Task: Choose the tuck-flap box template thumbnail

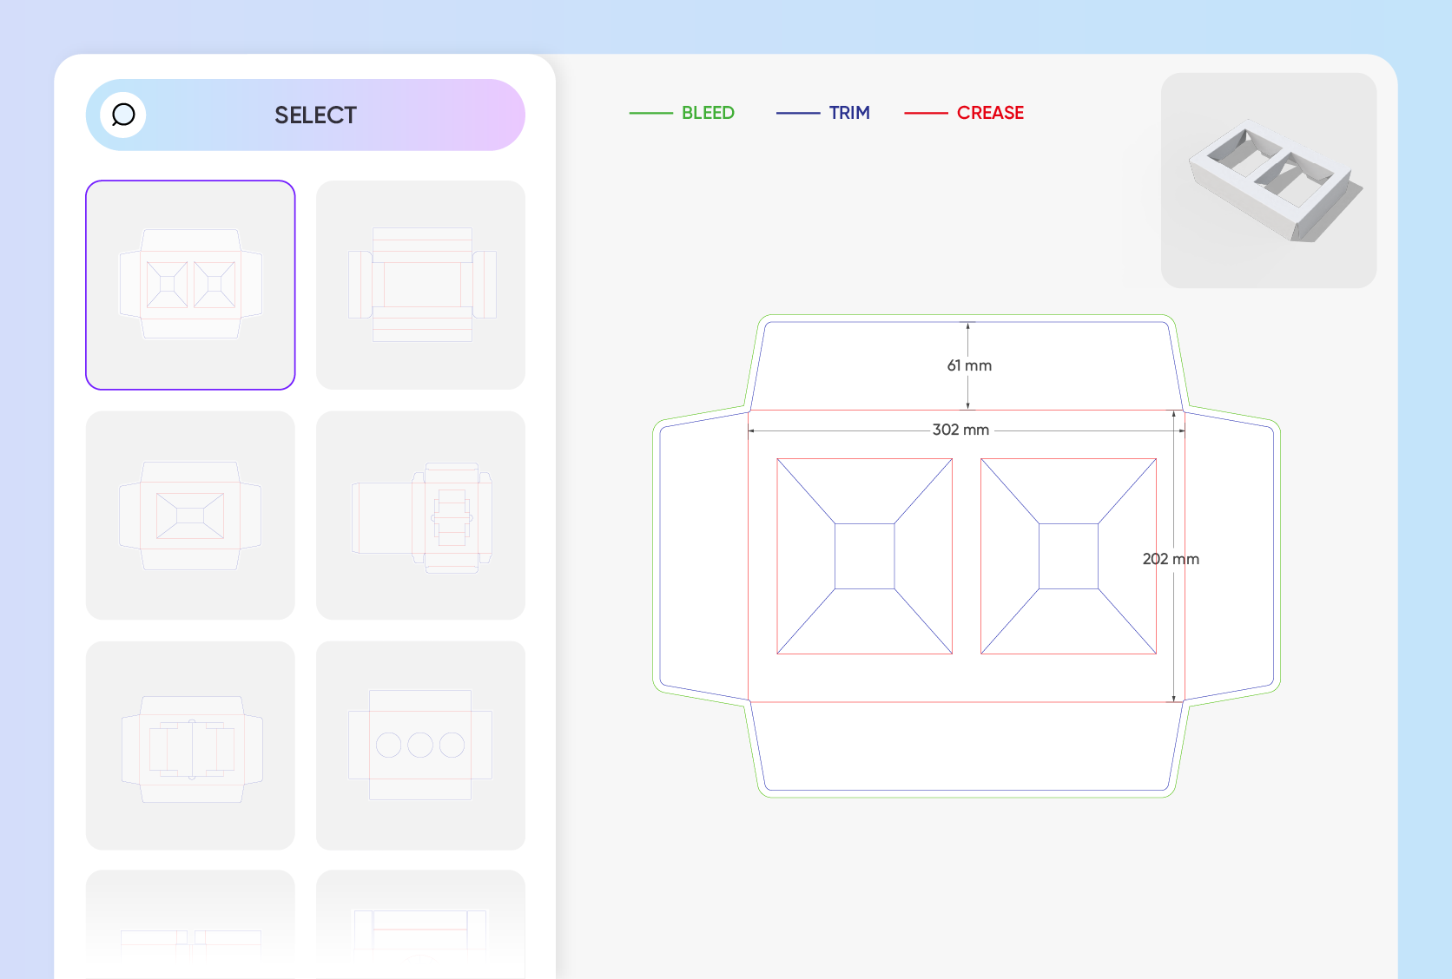Action: (x=420, y=285)
